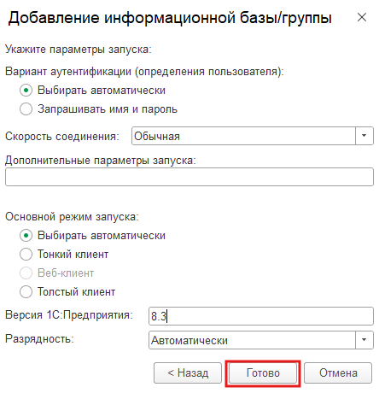Screen dimensions: 379x393
Task: Select automatic main launch mode radio
Action: tap(26, 236)
